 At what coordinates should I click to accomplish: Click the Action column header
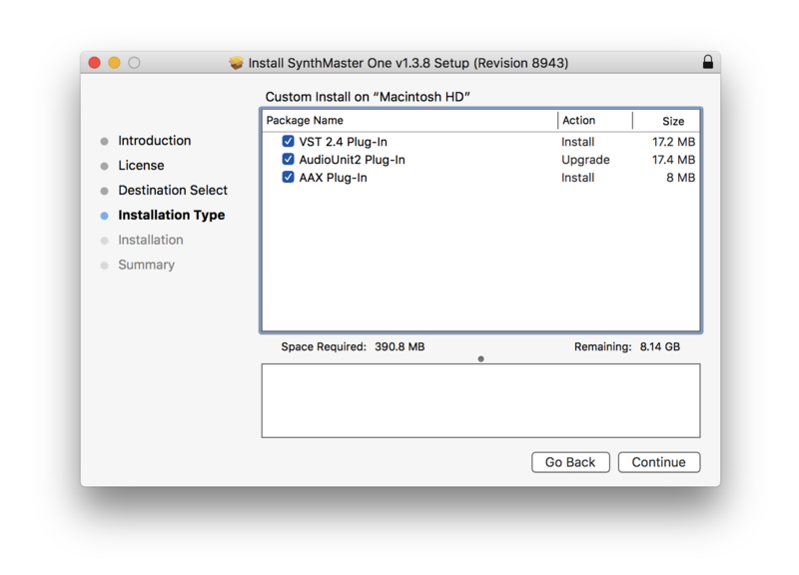579,121
